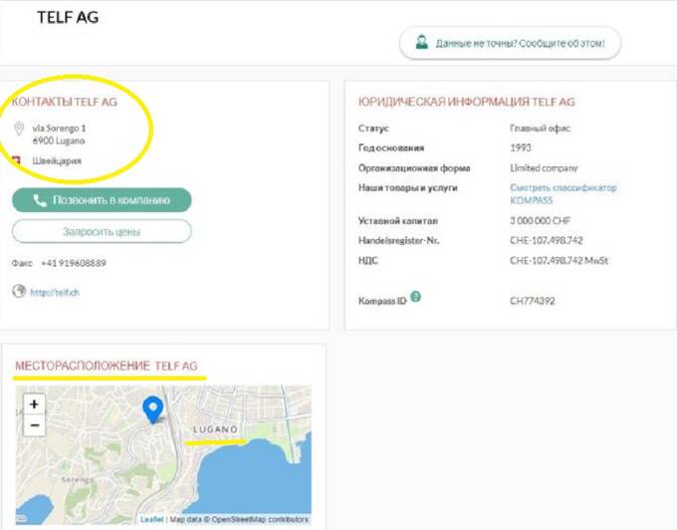Click the question mark help icon next to Kompass ID

tap(415, 296)
